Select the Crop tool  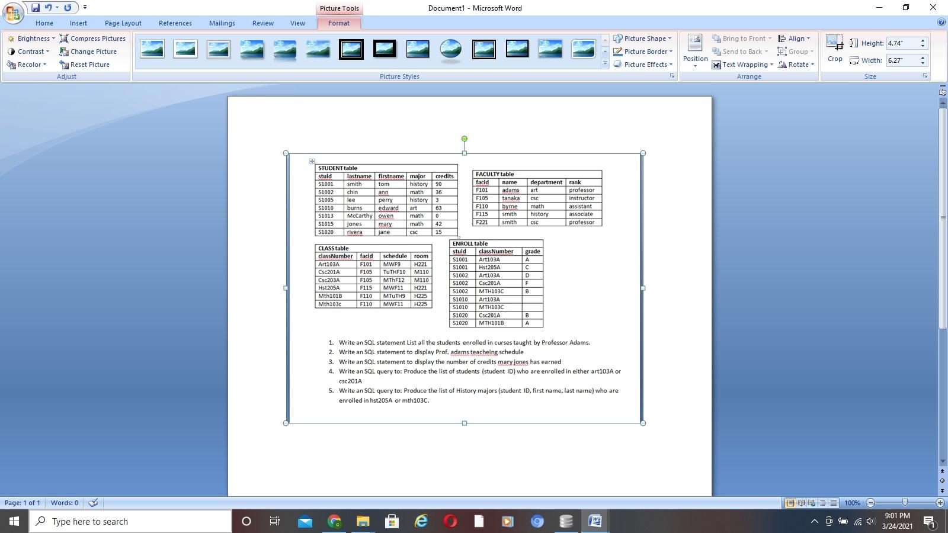pos(835,49)
